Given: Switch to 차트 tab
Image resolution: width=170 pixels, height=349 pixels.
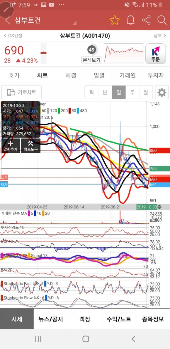Looking at the screenshot, I should [x=42, y=75].
